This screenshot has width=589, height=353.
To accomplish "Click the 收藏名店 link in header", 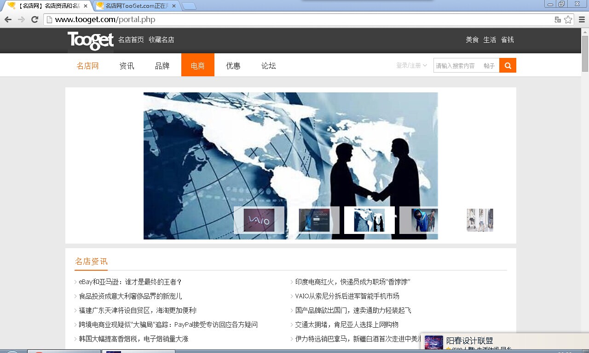I will tap(162, 40).
